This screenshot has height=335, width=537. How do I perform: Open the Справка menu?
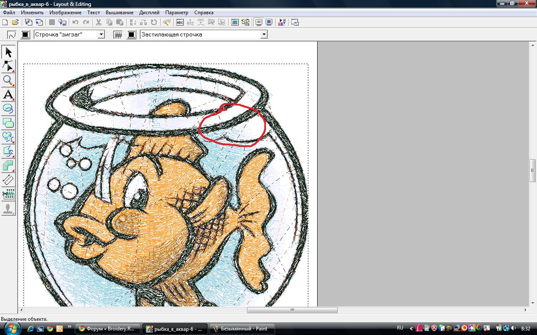(204, 13)
